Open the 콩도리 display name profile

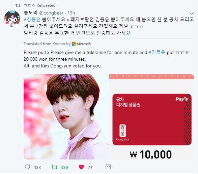click(31, 12)
